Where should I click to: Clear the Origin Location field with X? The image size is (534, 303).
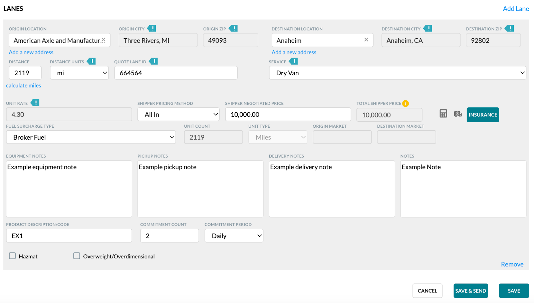[103, 40]
